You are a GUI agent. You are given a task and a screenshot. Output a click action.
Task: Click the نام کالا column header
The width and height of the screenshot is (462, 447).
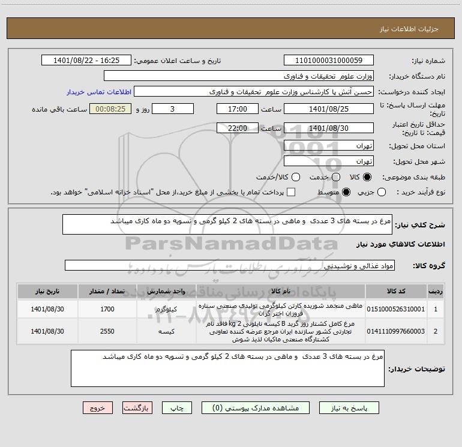point(281,291)
